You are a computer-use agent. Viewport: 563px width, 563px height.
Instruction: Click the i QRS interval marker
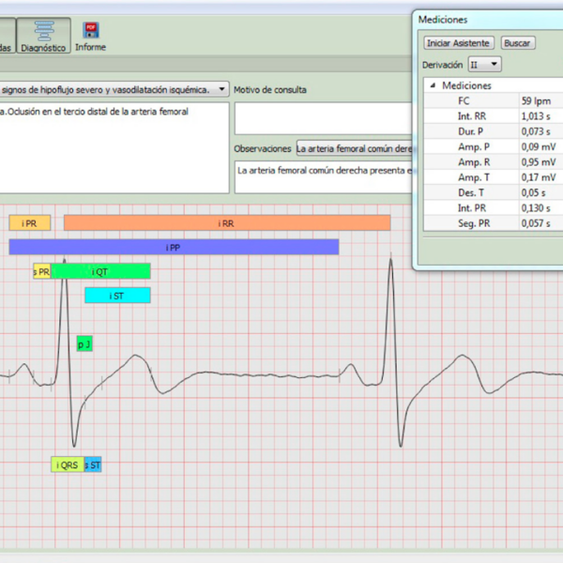point(68,464)
